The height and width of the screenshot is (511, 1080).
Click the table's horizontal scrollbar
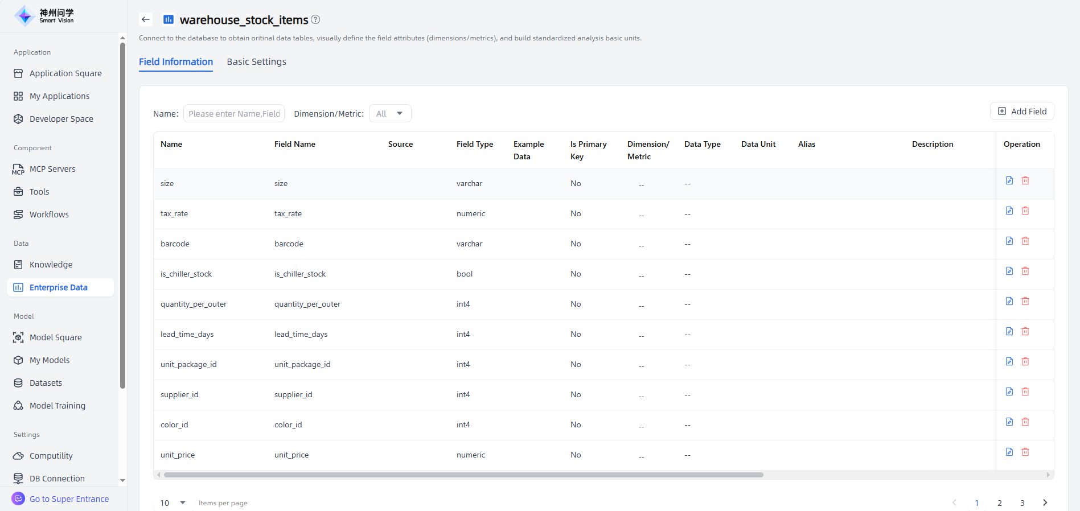[463, 475]
